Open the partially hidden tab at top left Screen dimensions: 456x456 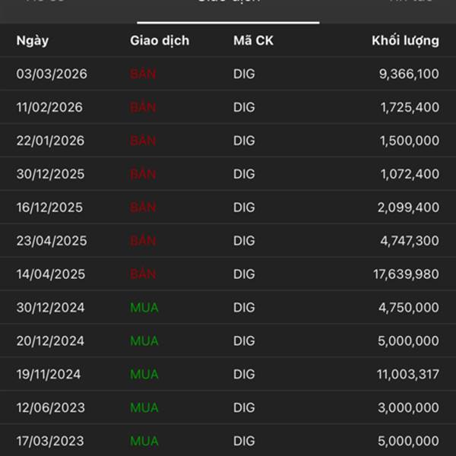coord(46,3)
